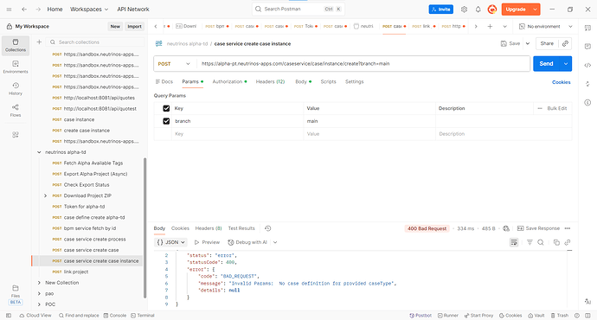Image resolution: width=597 pixels, height=320 pixels.
Task: Go forward with the right arrow
Action: (38, 10)
